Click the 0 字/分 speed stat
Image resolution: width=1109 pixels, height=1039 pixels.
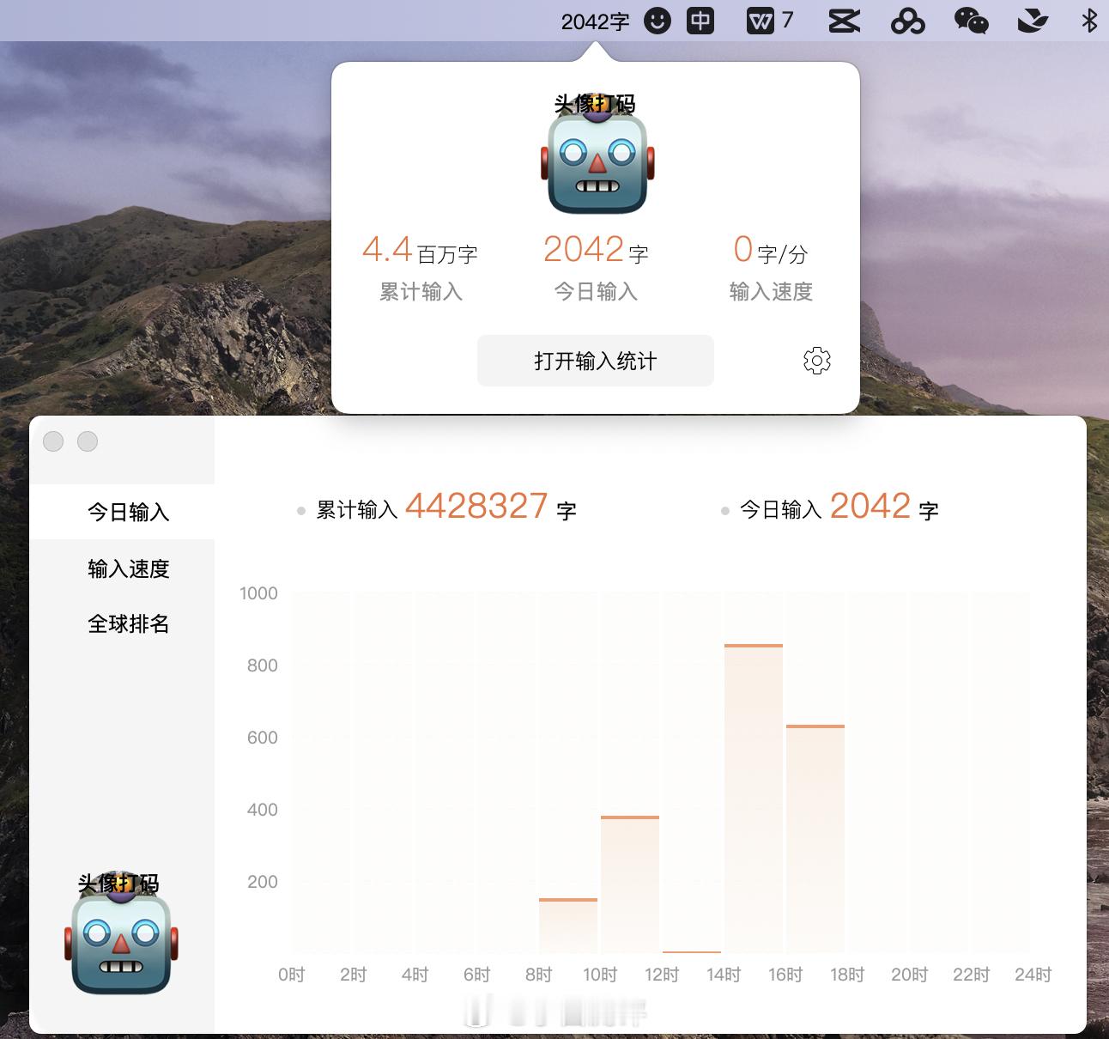coord(770,251)
